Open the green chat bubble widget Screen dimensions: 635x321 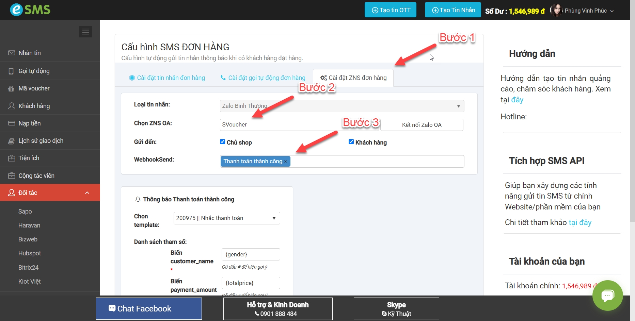point(607,295)
